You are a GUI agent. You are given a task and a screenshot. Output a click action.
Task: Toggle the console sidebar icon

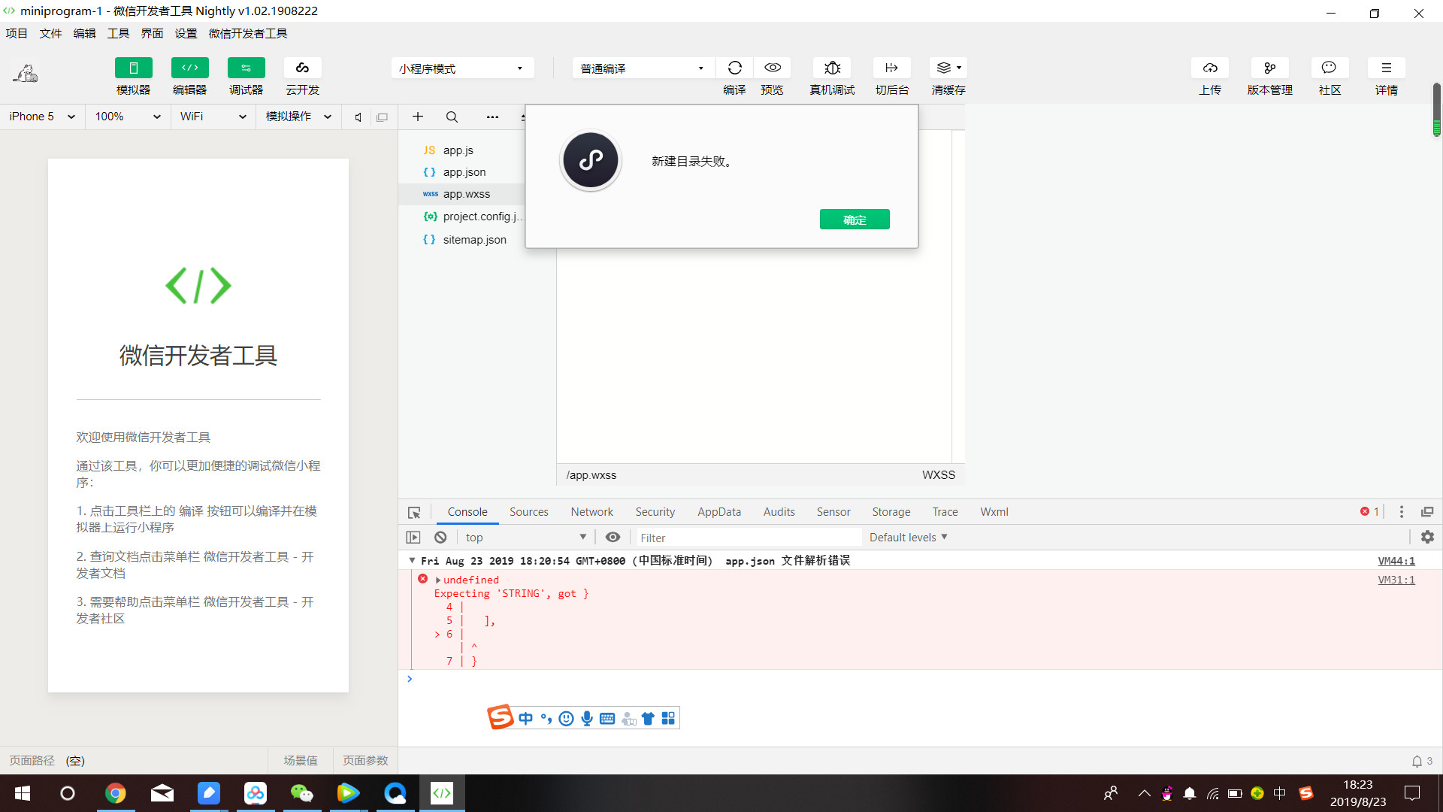tap(413, 537)
